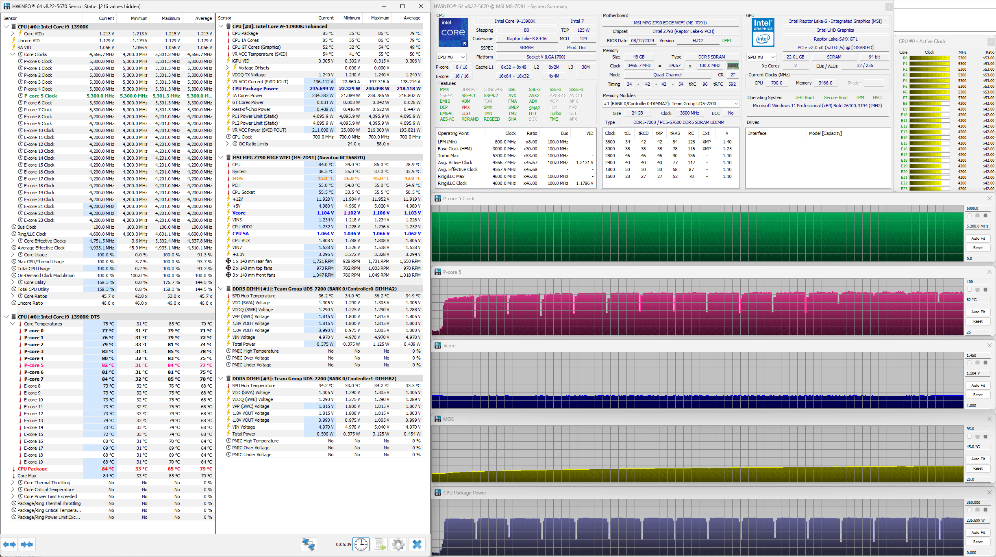
Task: Click the Vcore graph window icon
Action: 438,346
